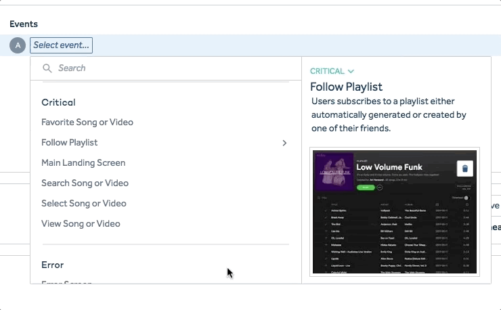
Task: Click the A event badge circle
Action: [18, 45]
